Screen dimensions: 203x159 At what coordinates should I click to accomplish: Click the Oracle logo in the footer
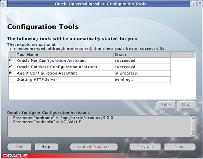(15, 156)
